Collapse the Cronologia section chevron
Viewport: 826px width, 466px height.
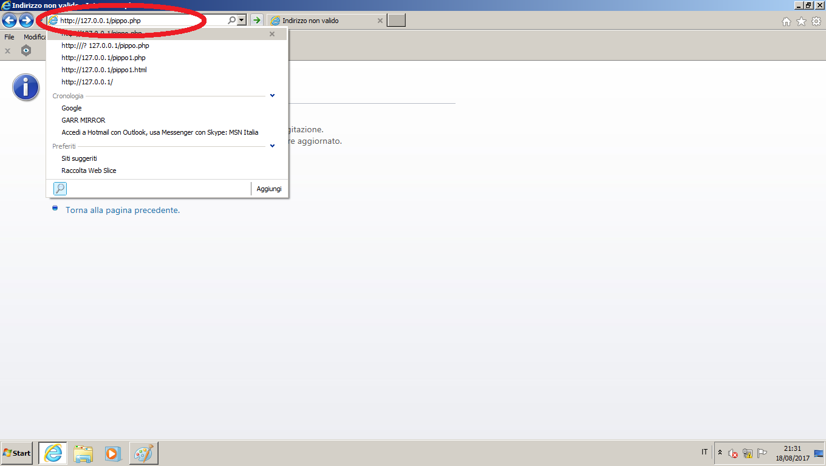coord(272,96)
